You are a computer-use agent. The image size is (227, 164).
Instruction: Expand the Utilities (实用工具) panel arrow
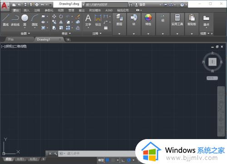(x=177, y=34)
